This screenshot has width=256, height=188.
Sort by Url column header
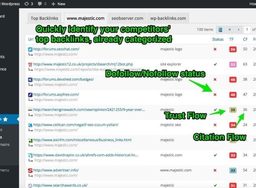tap(31, 39)
